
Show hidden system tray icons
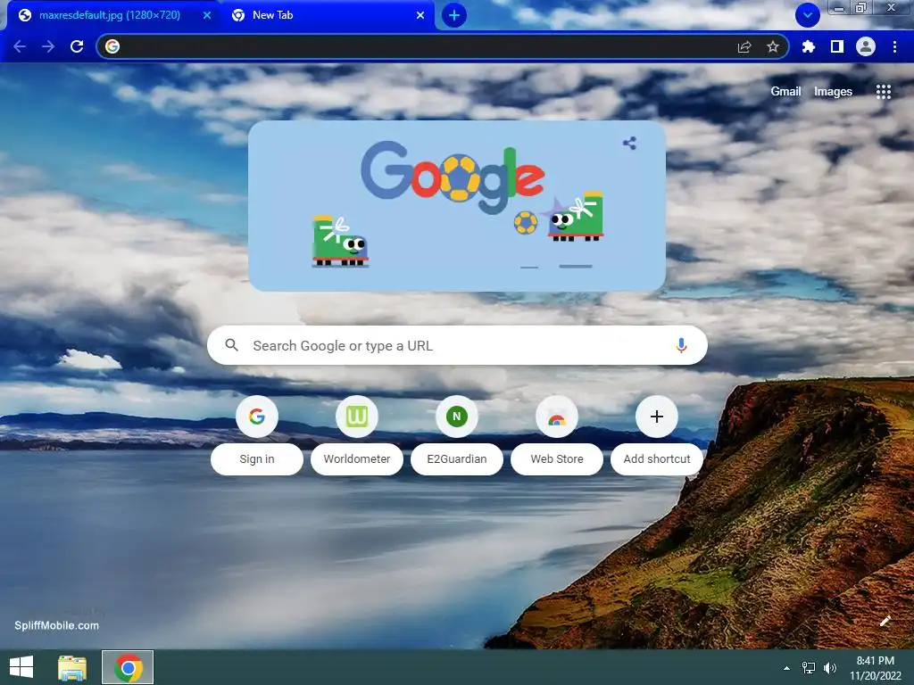[787, 668]
